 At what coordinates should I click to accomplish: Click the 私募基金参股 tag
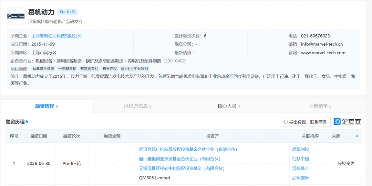[43, 69]
